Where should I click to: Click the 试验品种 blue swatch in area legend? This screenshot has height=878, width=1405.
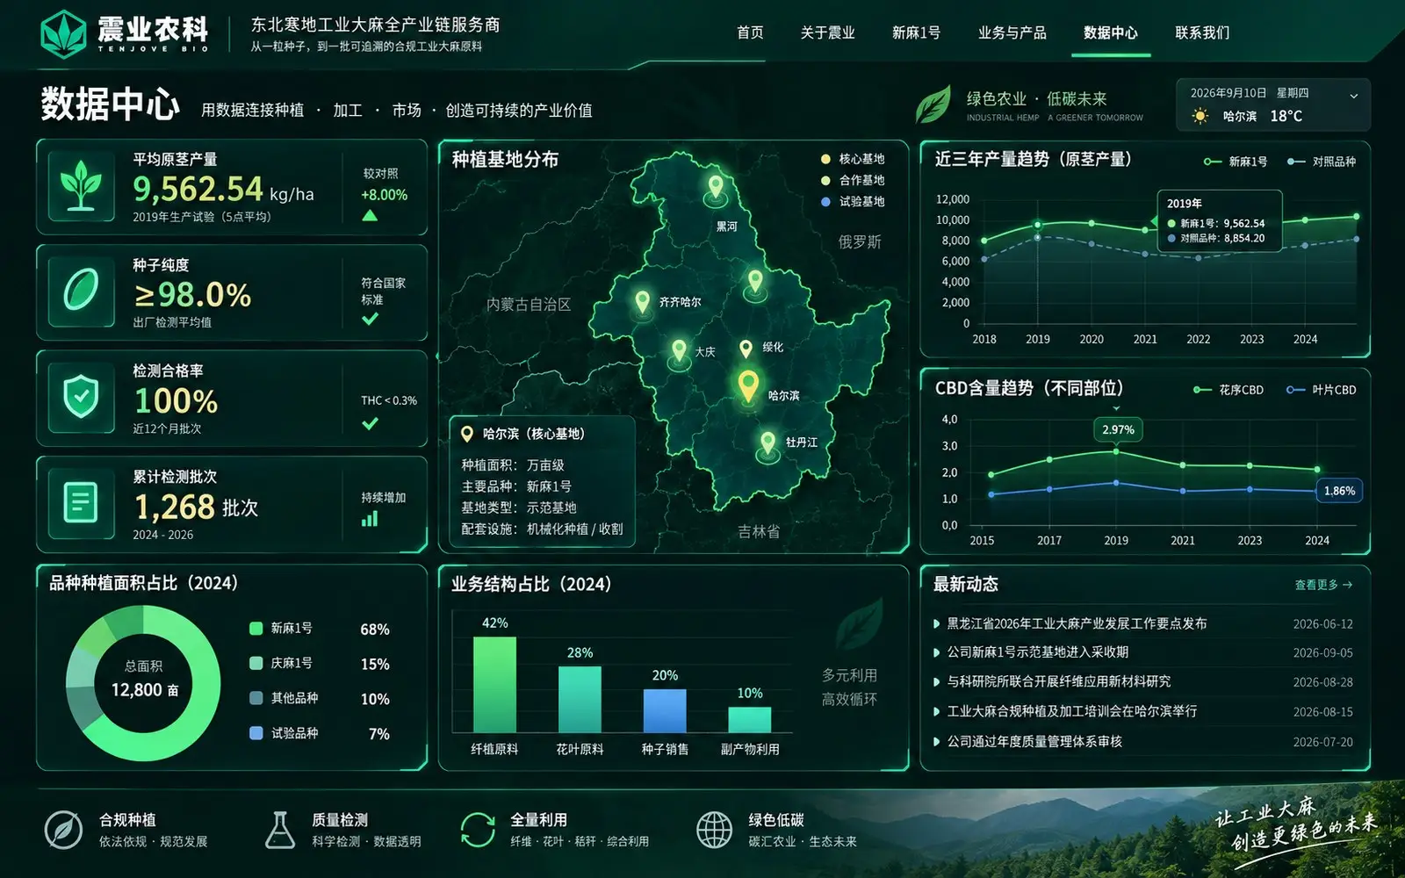(x=256, y=732)
